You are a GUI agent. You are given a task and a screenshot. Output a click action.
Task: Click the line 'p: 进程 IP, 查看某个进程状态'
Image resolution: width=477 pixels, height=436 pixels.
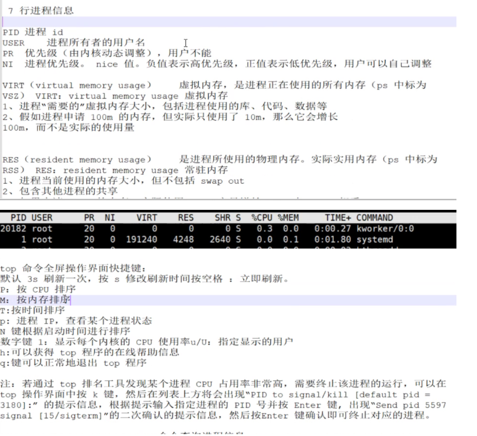(x=76, y=320)
